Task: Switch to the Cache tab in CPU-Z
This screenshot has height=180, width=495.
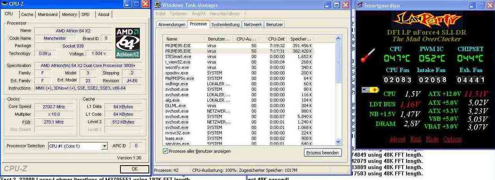Action: (x=27, y=14)
